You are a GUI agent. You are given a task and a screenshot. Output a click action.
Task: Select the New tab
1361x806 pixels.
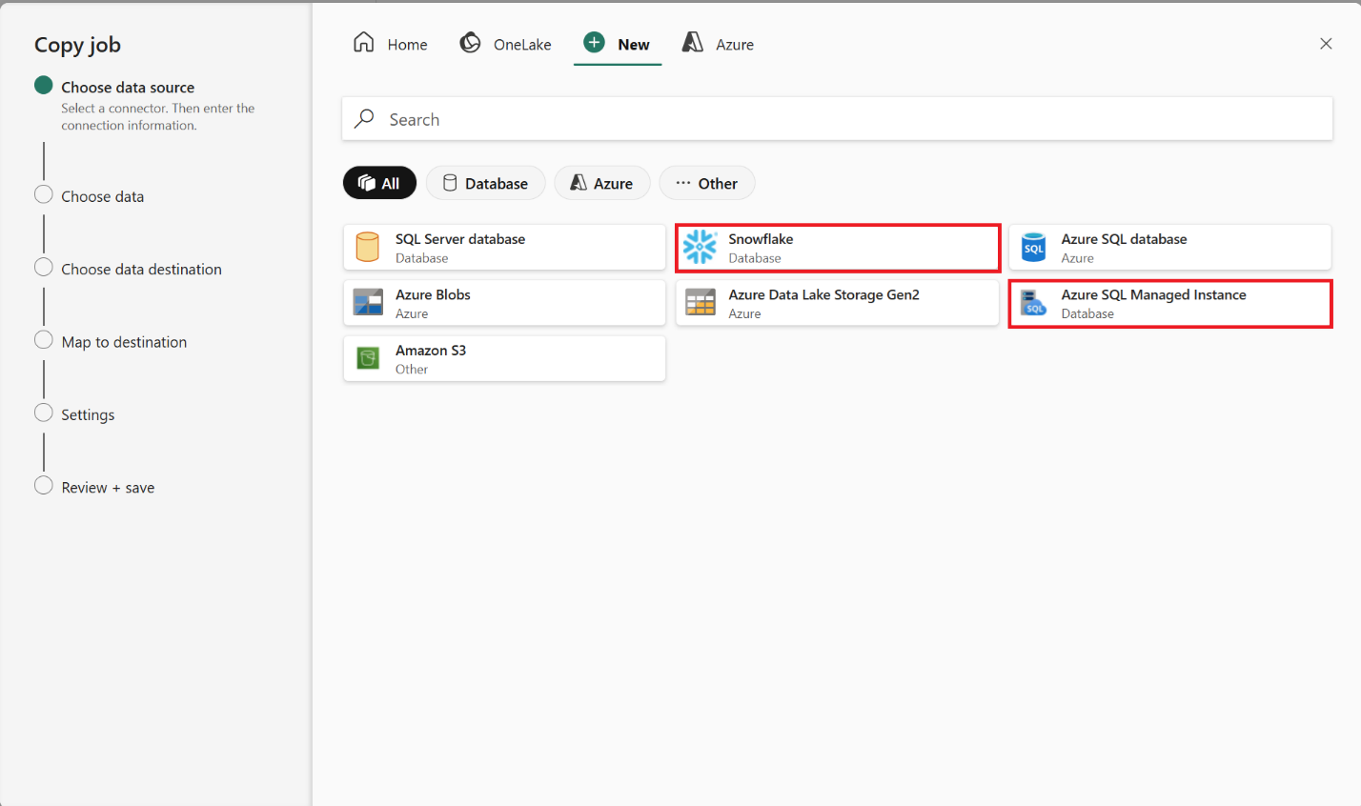click(618, 44)
